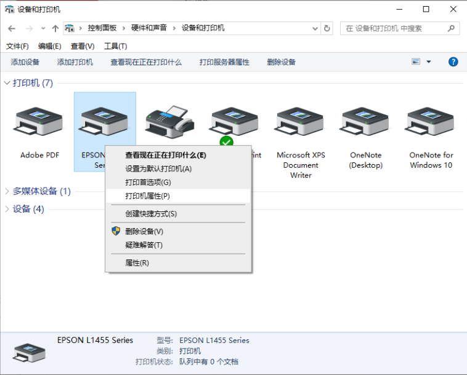Click the 队列中有 0 个文档 status text
Image resolution: width=467 pixels, height=375 pixels.
click(208, 361)
